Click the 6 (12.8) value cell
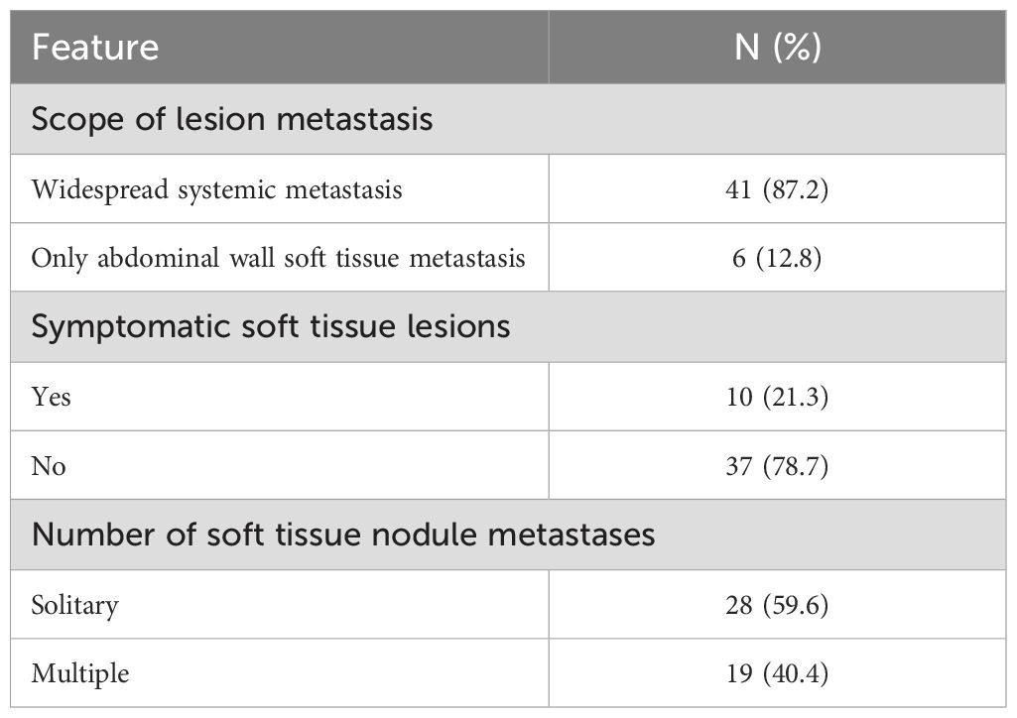The image size is (1017, 718). 777,258
